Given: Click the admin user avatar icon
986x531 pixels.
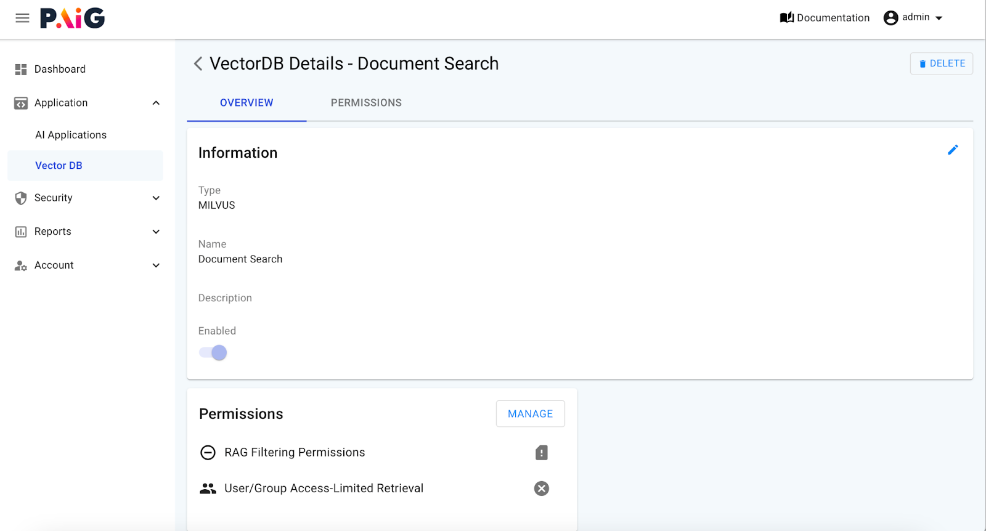Looking at the screenshot, I should point(890,18).
